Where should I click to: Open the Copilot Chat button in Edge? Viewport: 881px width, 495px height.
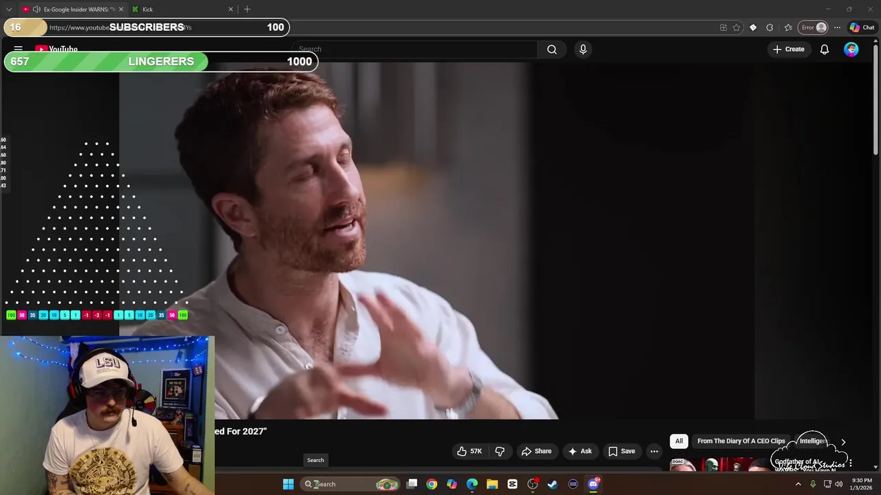862,27
